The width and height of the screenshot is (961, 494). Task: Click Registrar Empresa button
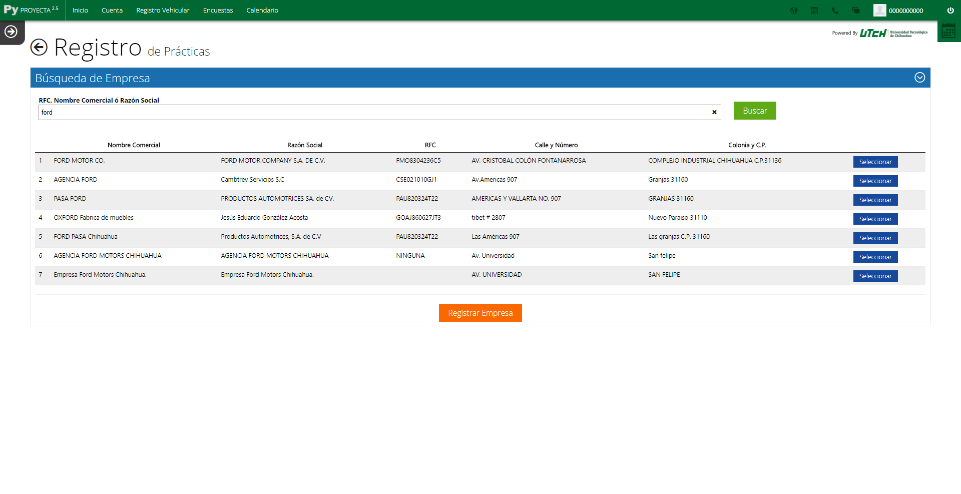(x=480, y=313)
